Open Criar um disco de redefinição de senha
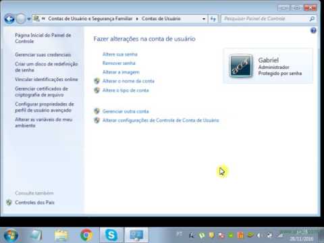Image resolution: width=324 pixels, height=243 pixels. coord(47,67)
